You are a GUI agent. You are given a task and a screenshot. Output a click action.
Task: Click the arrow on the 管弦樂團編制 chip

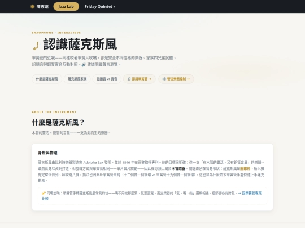188,79
